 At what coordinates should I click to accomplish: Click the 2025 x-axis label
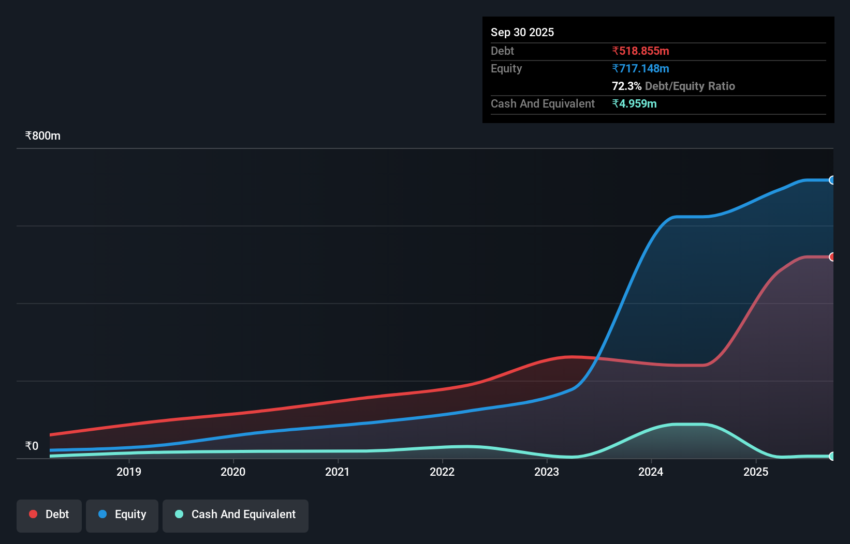tap(756, 472)
